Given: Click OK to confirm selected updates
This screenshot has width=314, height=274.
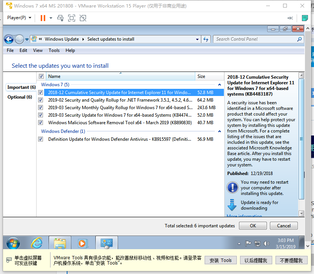Looking at the screenshot, I should coord(253,225).
